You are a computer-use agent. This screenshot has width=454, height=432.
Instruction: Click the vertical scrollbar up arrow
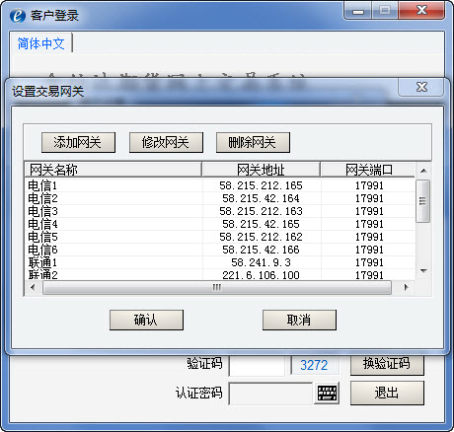tap(423, 171)
